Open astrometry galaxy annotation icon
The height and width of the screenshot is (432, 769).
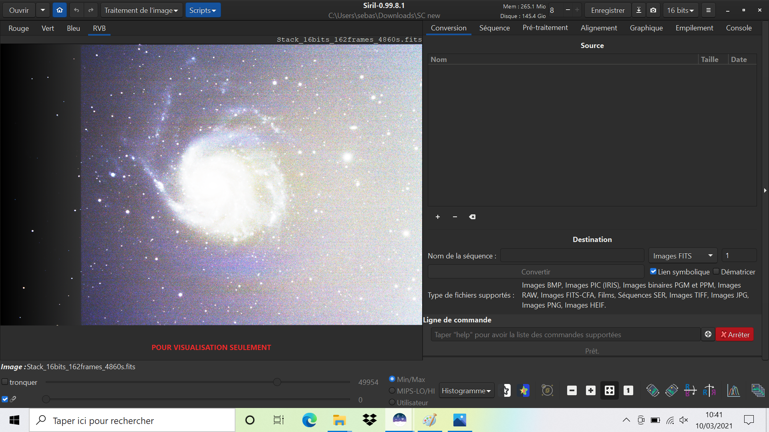point(548,390)
